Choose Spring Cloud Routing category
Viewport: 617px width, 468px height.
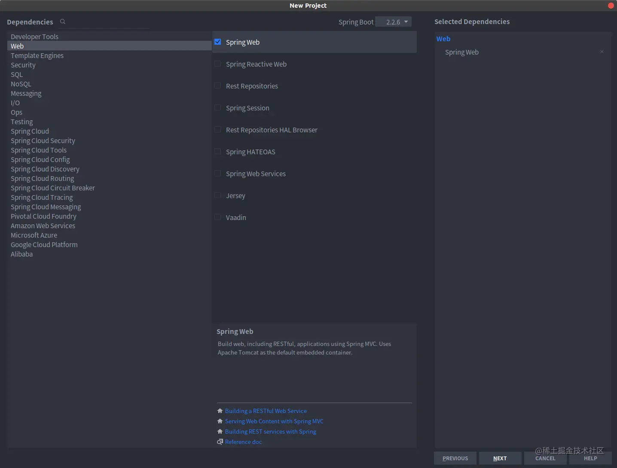[109, 178]
